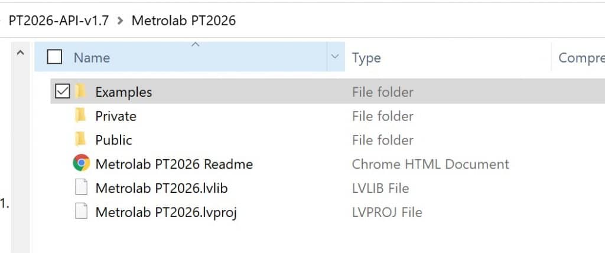The height and width of the screenshot is (253, 605).
Task: Select the Metrolab PT2026 Readme file name
Action: (x=174, y=164)
